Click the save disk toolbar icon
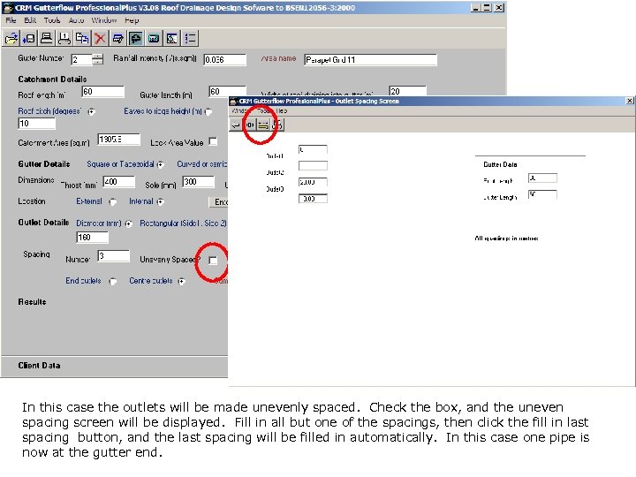636x477 pixels. (29, 39)
